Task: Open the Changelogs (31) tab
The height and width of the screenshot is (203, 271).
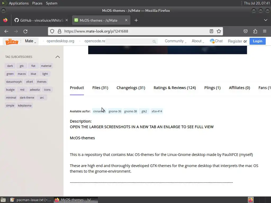Action: click(131, 88)
